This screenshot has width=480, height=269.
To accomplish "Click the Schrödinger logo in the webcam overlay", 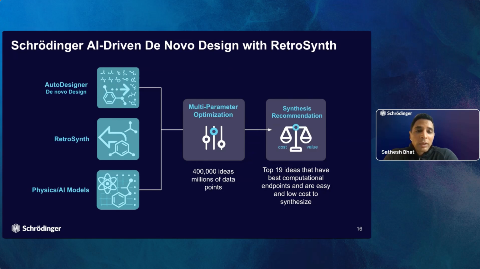I will 396,113.
